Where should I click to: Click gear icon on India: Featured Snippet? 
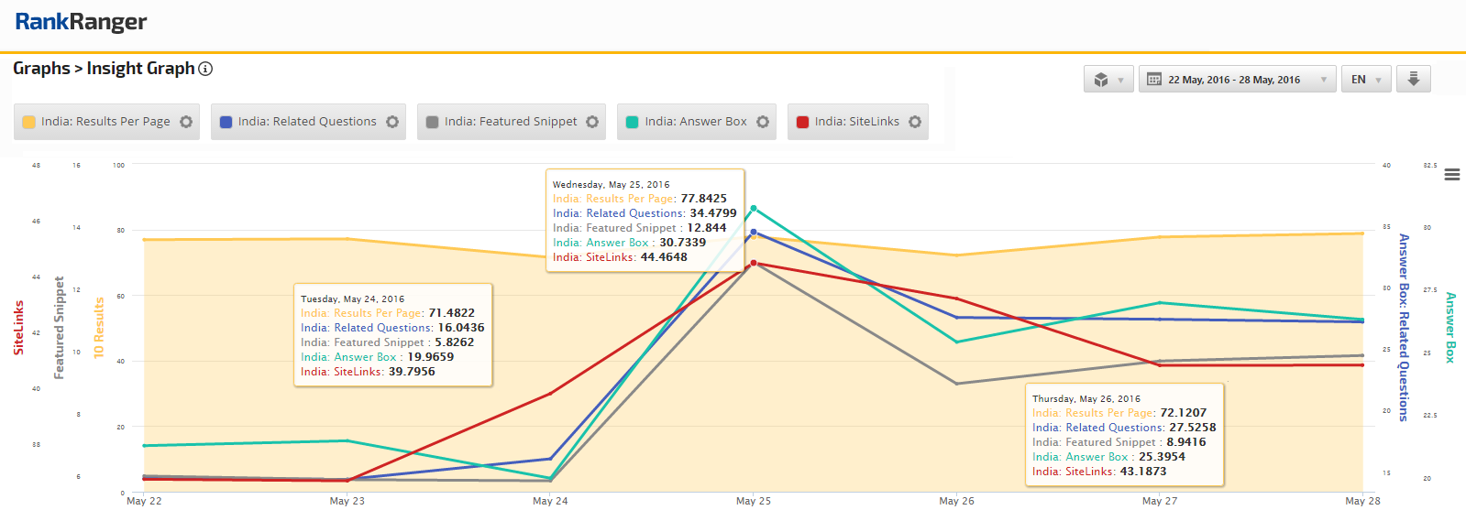(592, 122)
